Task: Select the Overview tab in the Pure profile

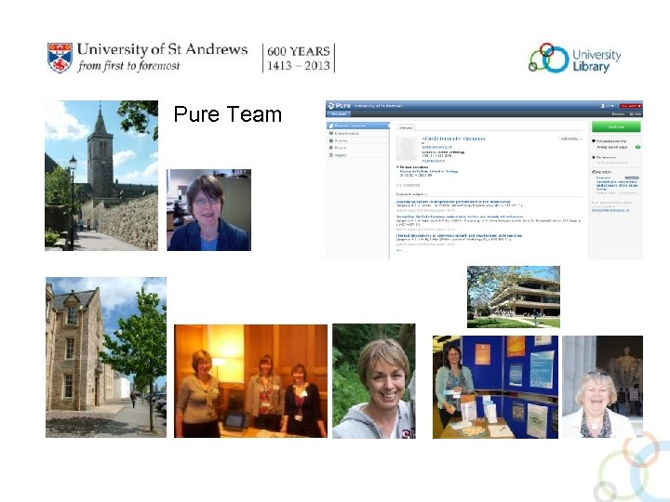Action: point(405,127)
